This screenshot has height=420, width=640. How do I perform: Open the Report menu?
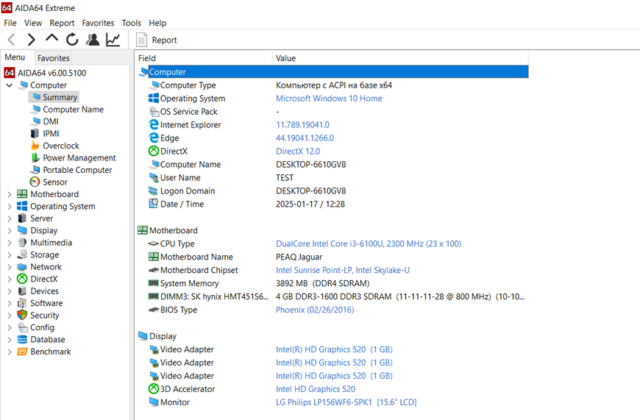pyautogui.click(x=62, y=23)
